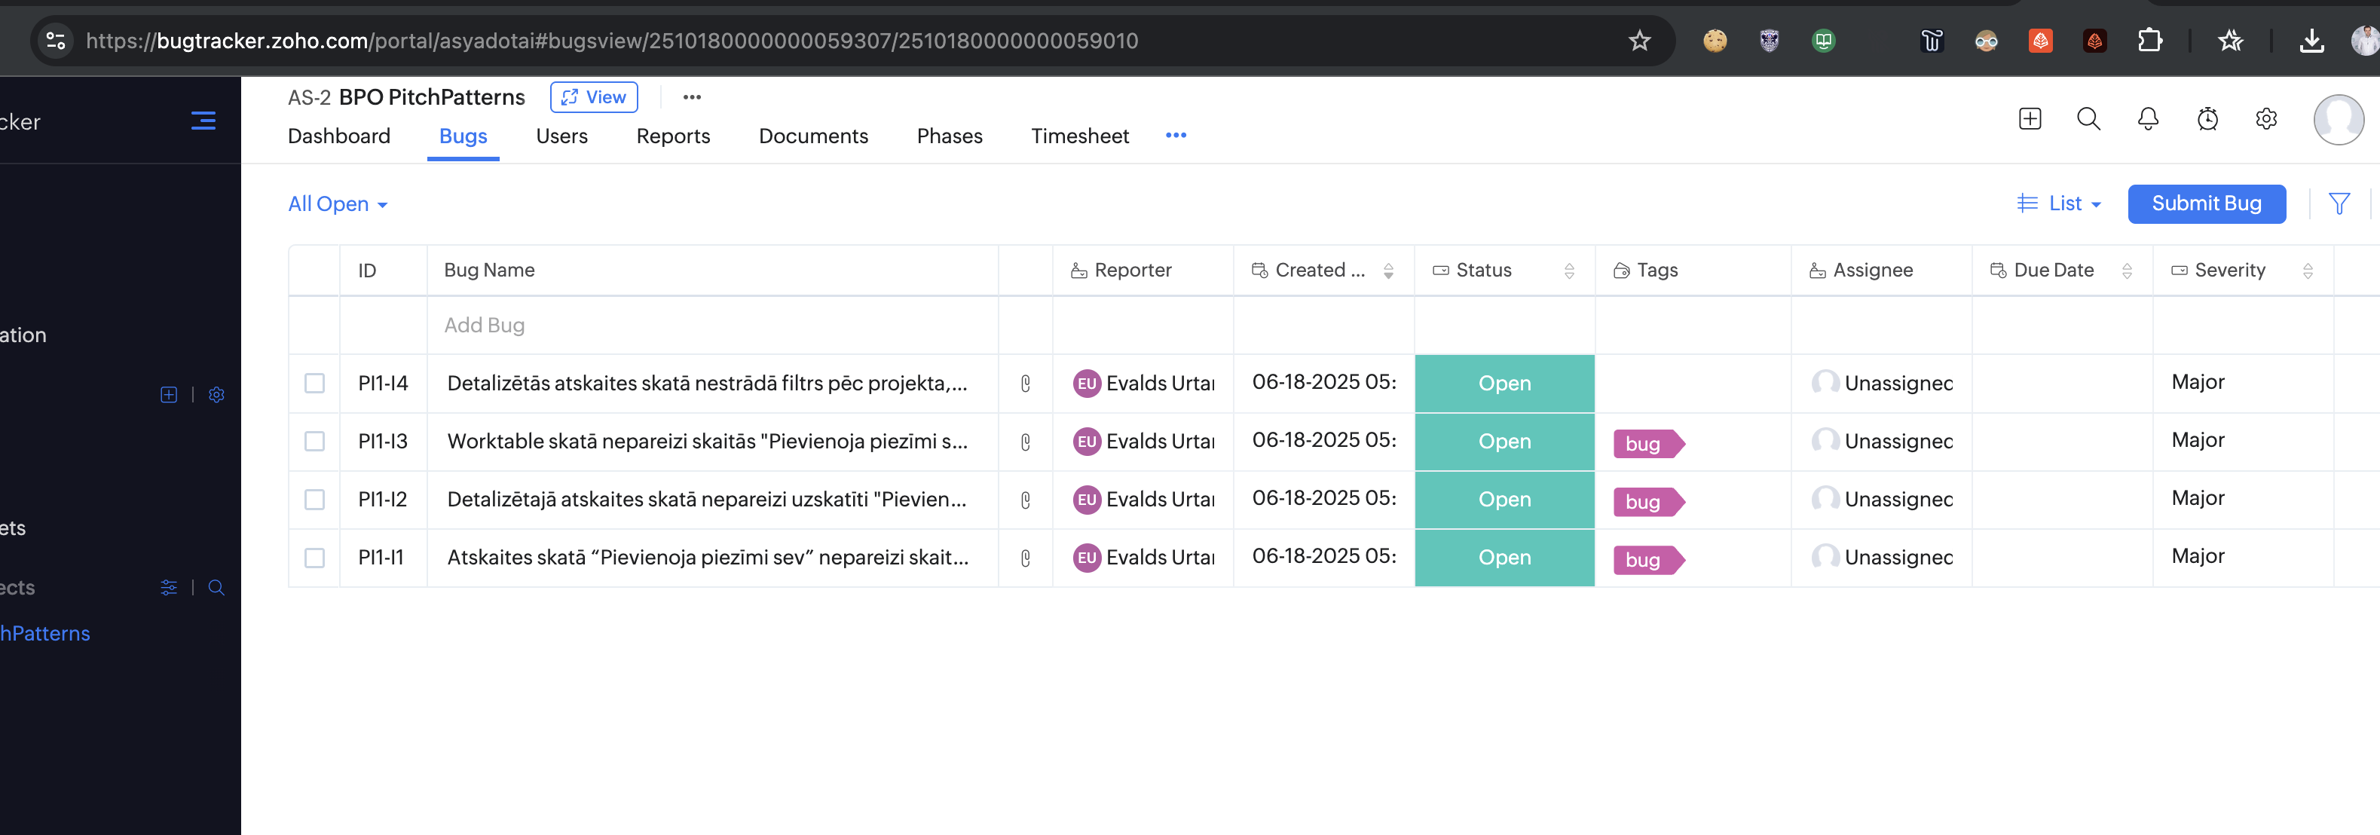Expand the All Open view dropdown
2380x835 pixels.
(338, 204)
